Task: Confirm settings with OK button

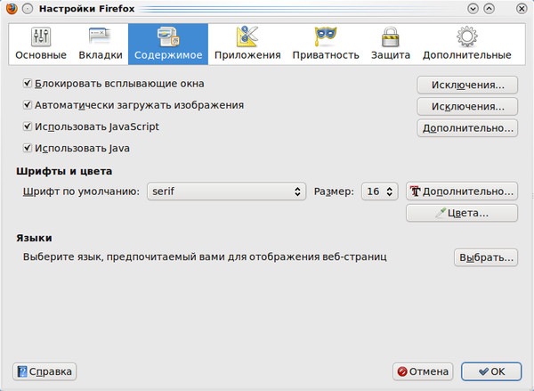Action: pyautogui.click(x=491, y=371)
